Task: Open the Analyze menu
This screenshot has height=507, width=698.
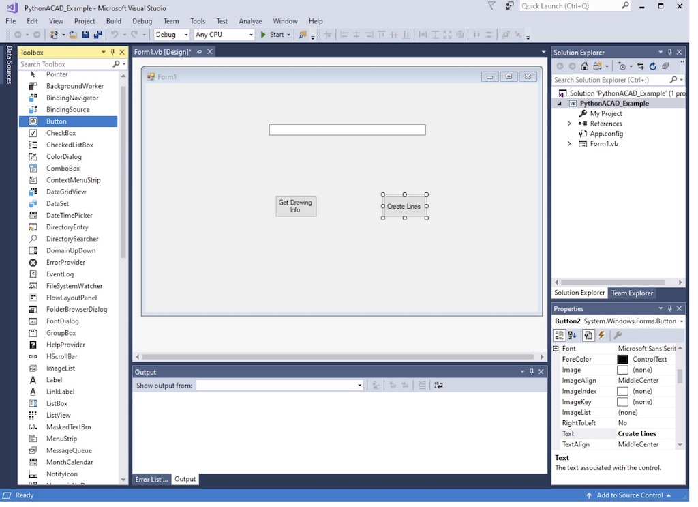Action: (x=250, y=21)
